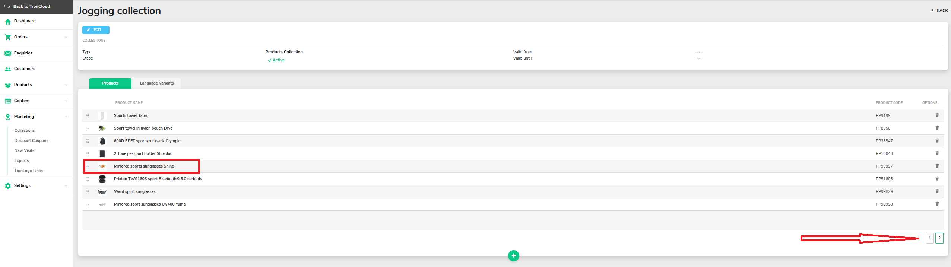Click the Settings gear icon
The width and height of the screenshot is (951, 267).
(8, 186)
